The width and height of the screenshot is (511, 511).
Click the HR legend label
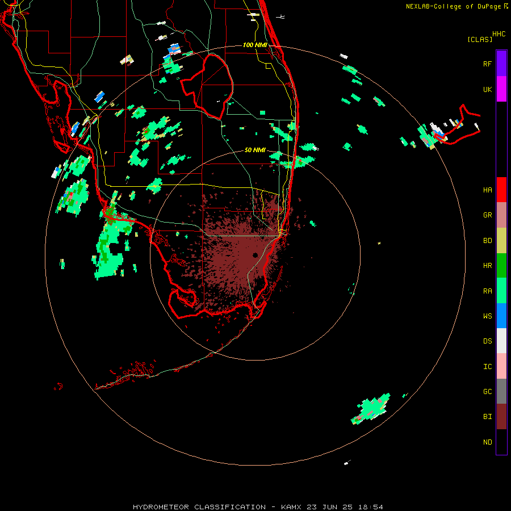point(487,266)
